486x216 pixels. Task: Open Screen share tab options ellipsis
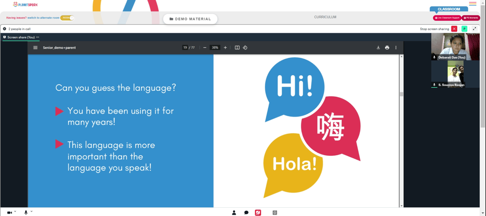pos(37,37)
